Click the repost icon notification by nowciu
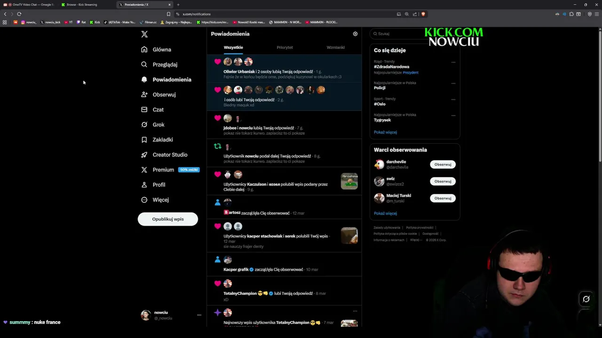Image resolution: width=602 pixels, height=338 pixels. tap(217, 146)
